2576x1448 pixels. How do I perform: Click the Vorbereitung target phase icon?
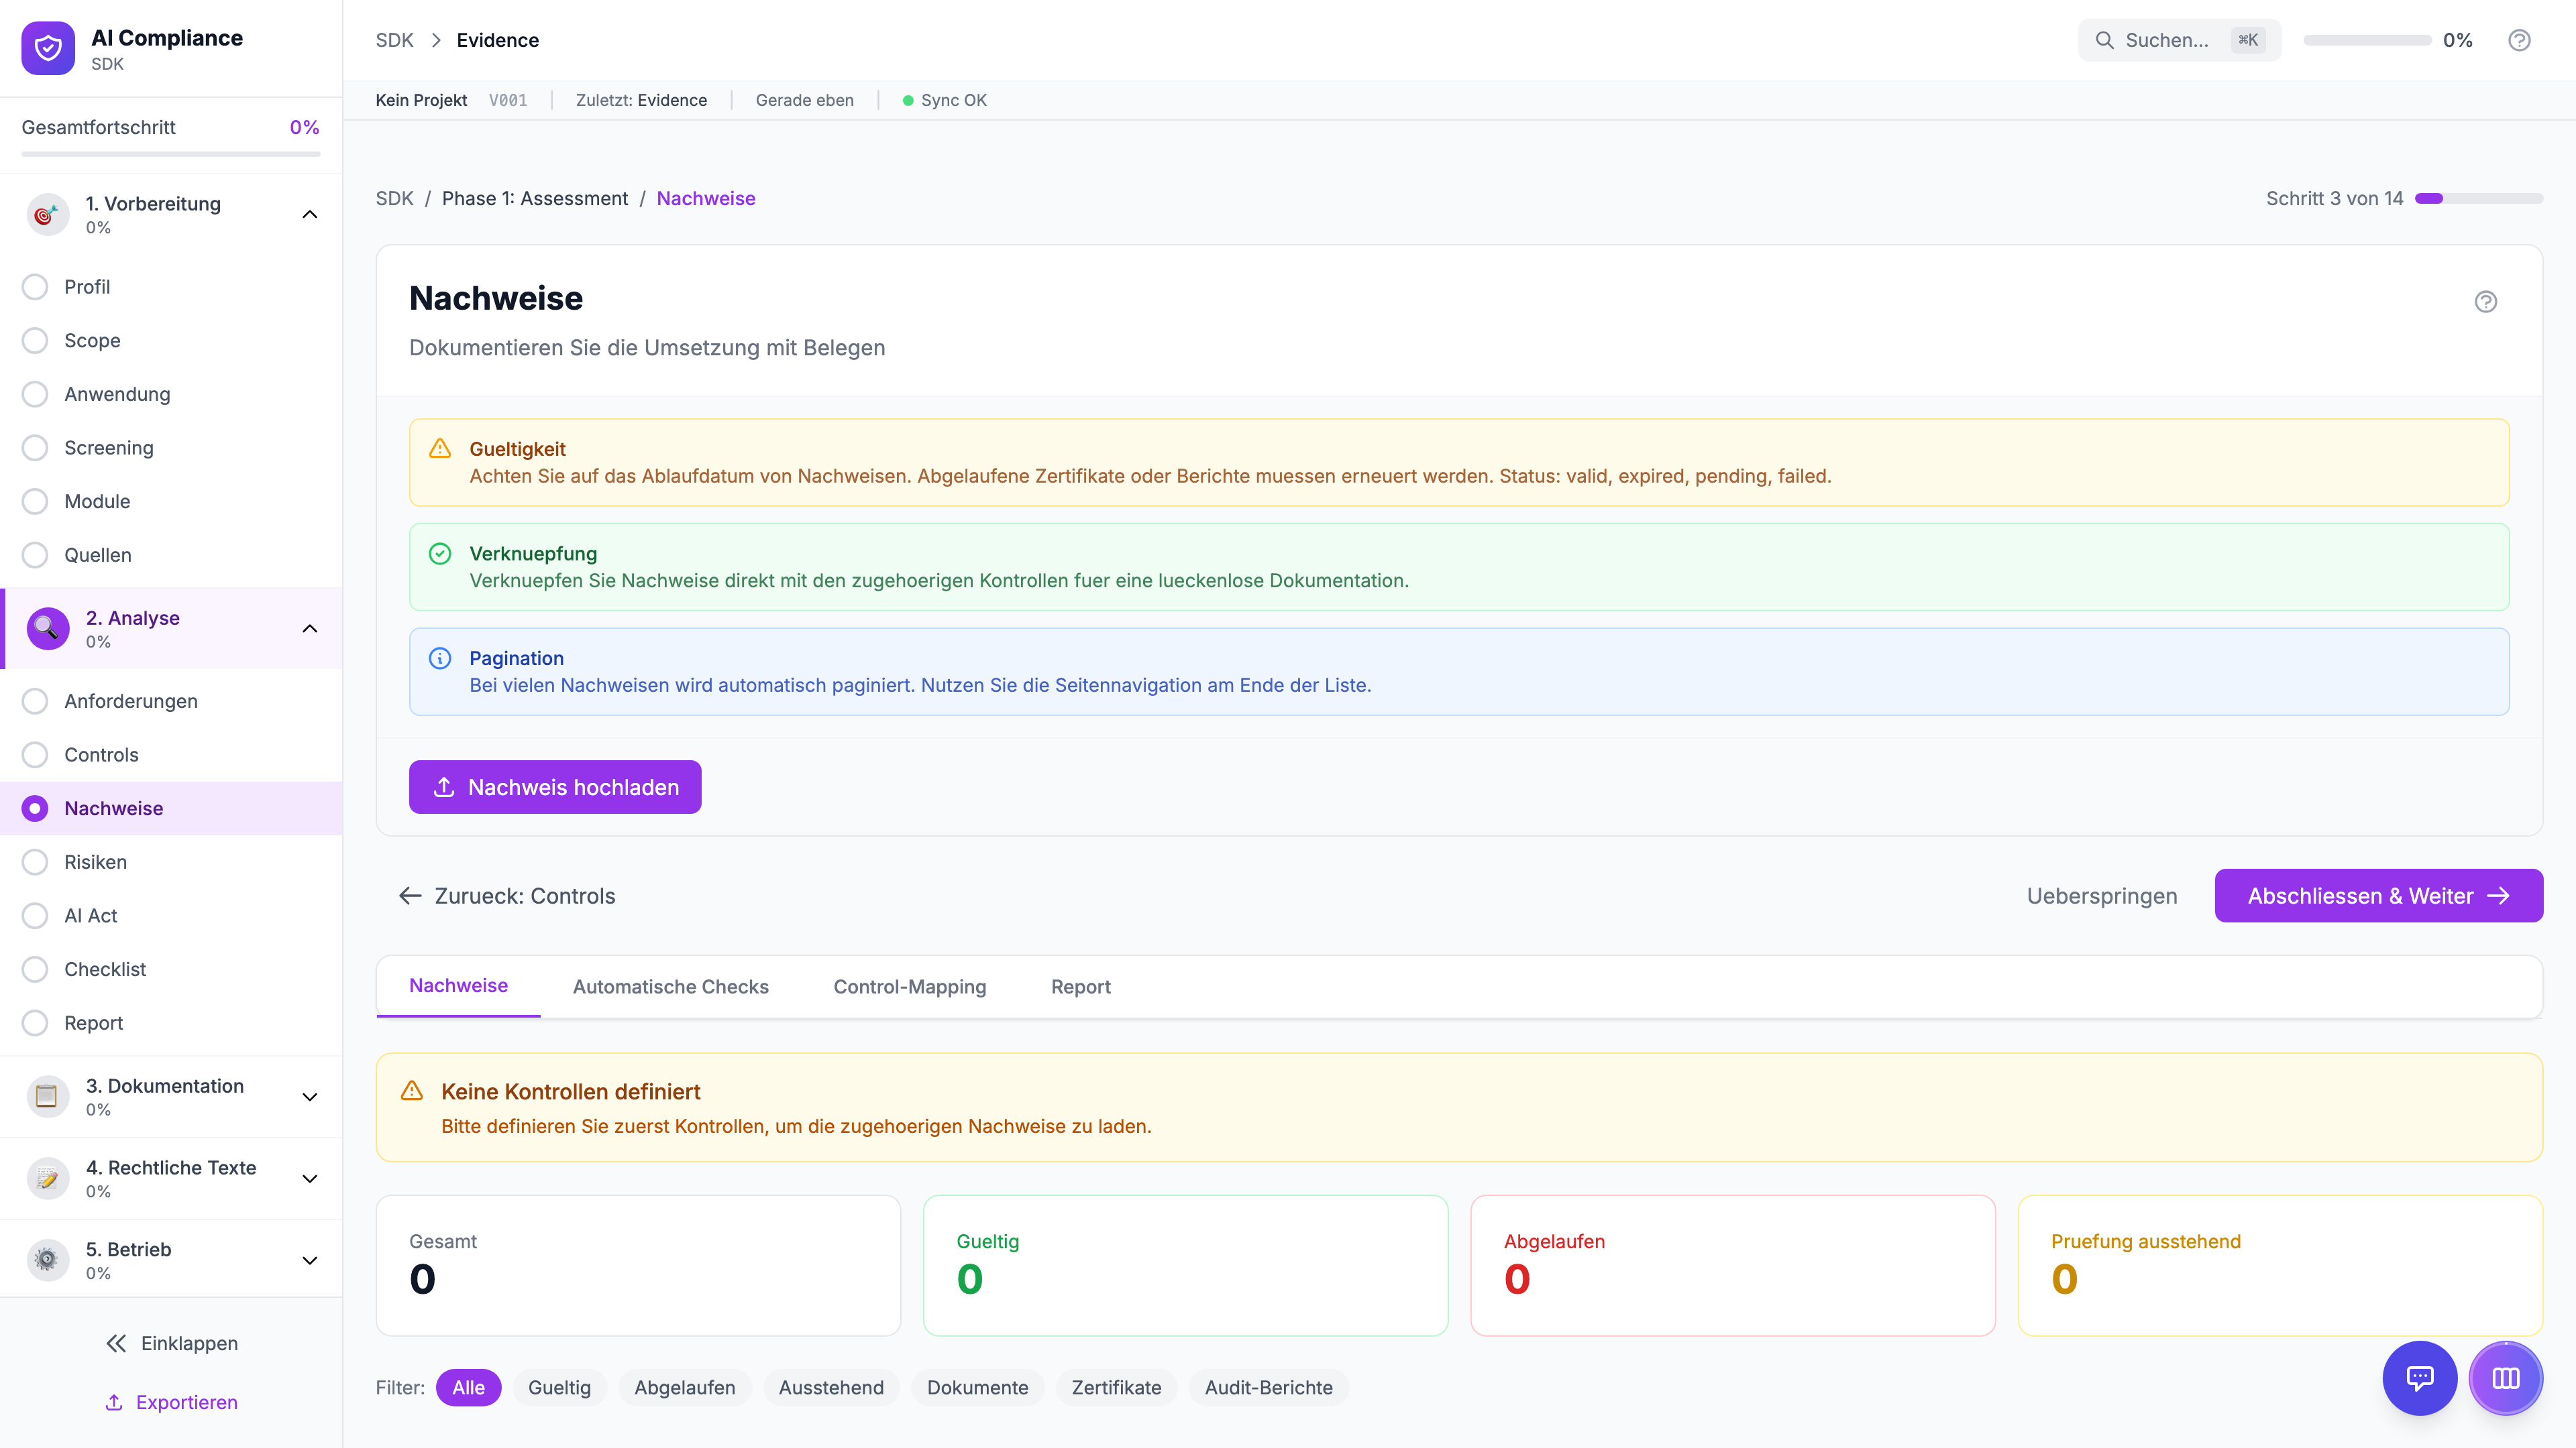tap(47, 214)
